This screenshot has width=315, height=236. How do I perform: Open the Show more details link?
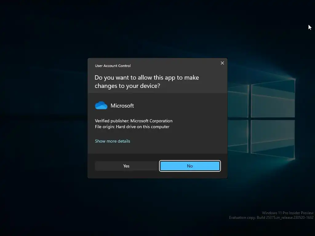click(x=113, y=141)
